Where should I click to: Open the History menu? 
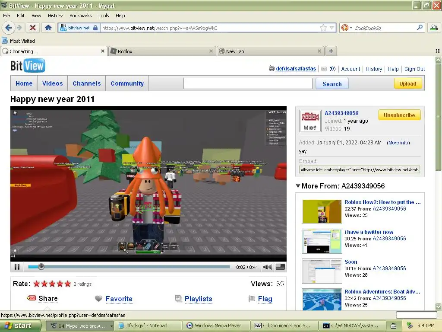55,16
